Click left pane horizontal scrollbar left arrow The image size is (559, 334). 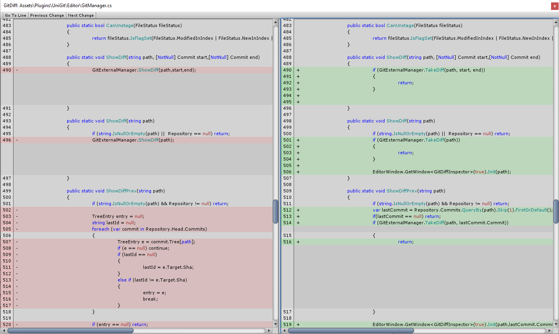pyautogui.click(x=4, y=330)
